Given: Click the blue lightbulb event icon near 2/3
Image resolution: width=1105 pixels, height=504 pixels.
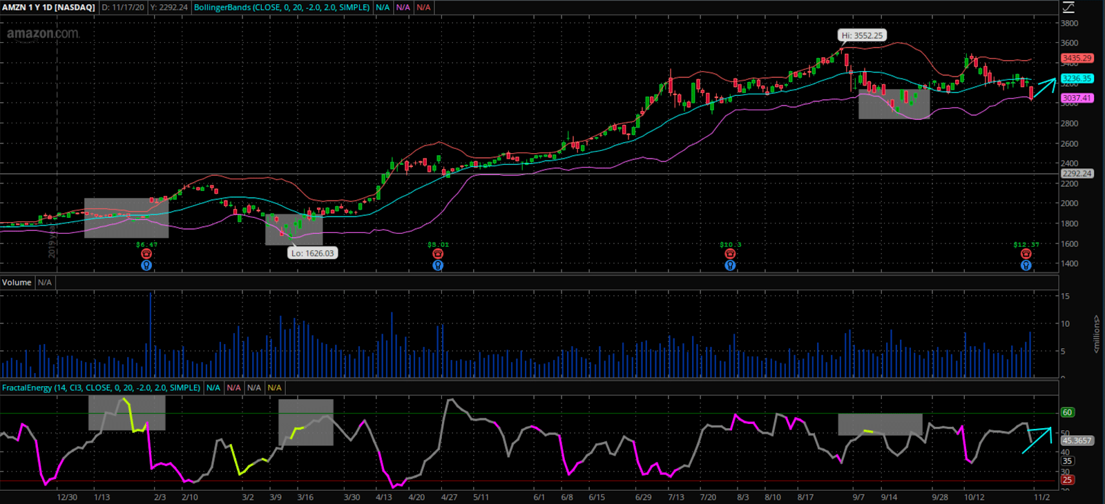Looking at the screenshot, I should tap(146, 265).
